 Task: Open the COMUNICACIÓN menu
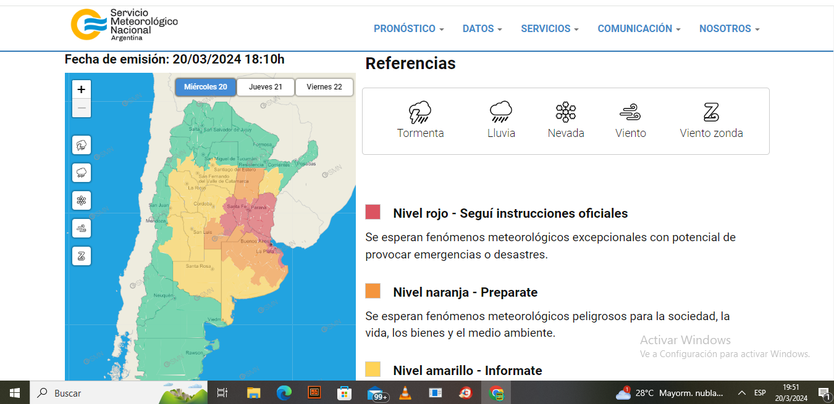click(639, 28)
